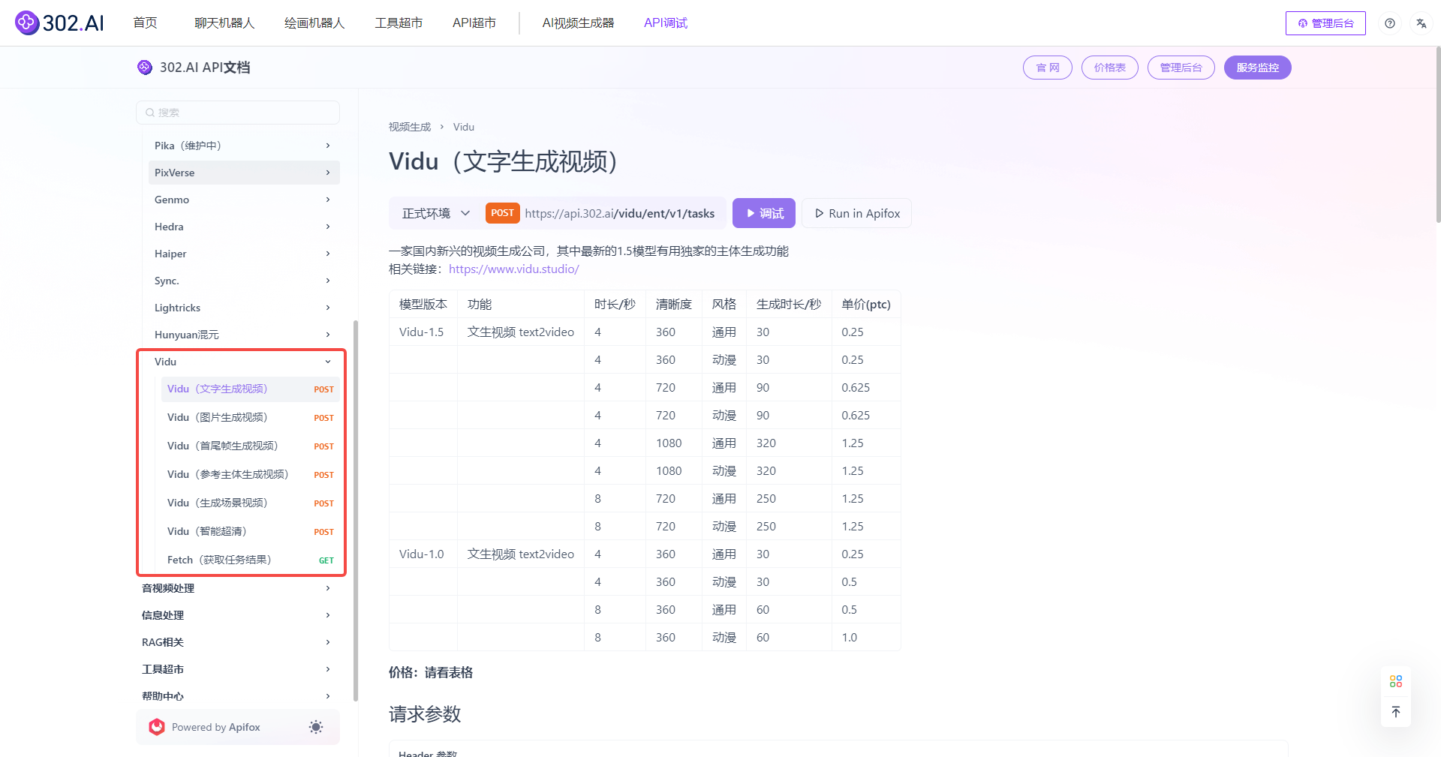Open Vidu（生成场景视频）entry

250,503
